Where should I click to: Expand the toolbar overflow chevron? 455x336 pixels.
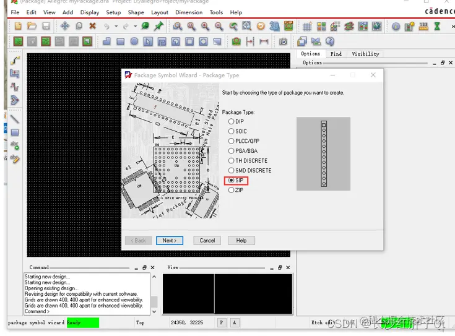453,27
